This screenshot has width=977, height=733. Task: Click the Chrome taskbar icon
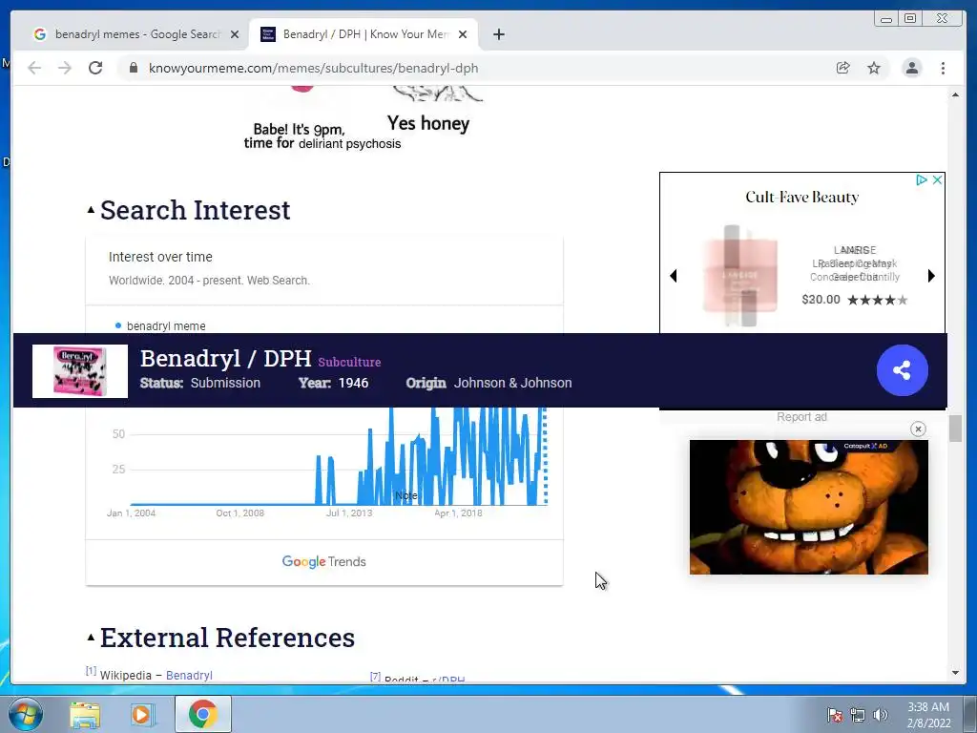pos(202,714)
